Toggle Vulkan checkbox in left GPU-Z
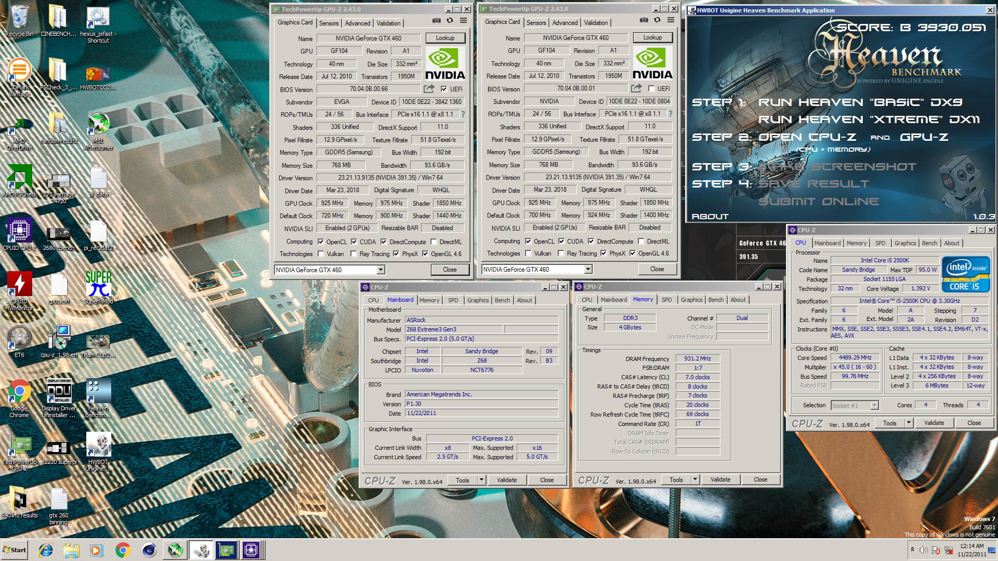 321,254
